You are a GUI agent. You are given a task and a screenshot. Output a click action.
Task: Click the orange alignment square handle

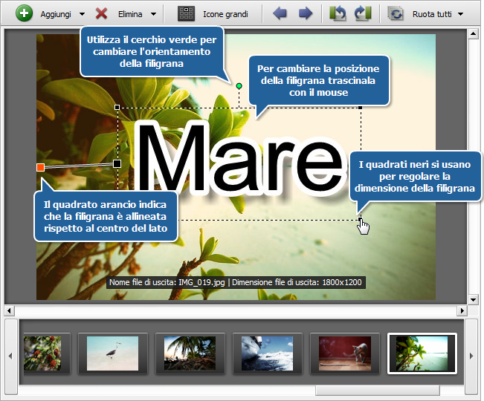(x=40, y=168)
